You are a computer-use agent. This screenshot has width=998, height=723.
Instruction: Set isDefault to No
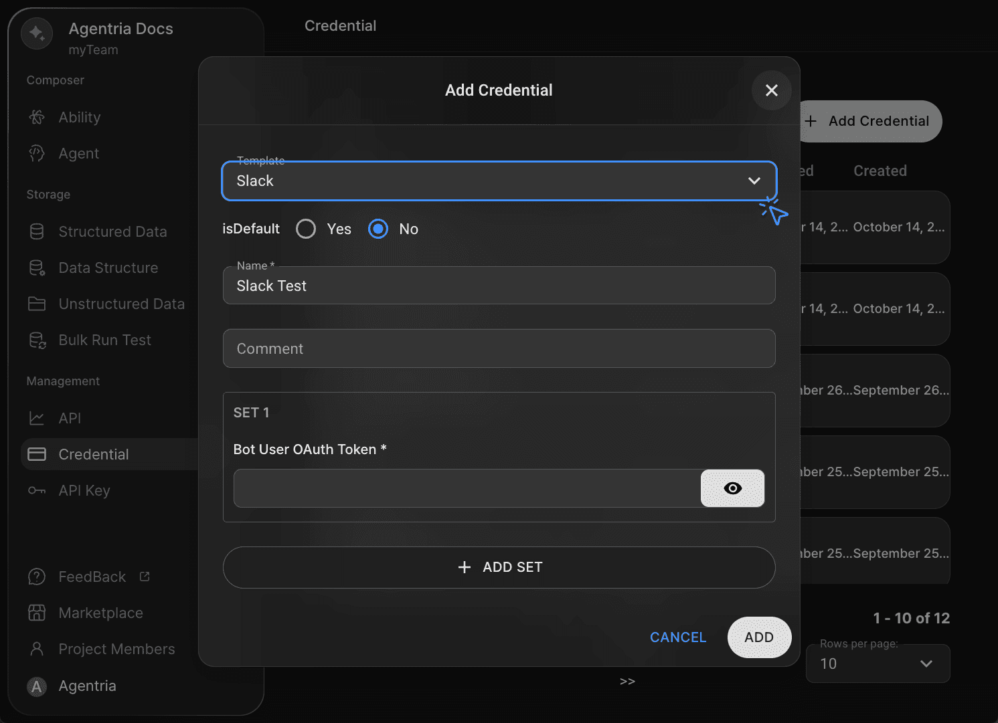(378, 229)
